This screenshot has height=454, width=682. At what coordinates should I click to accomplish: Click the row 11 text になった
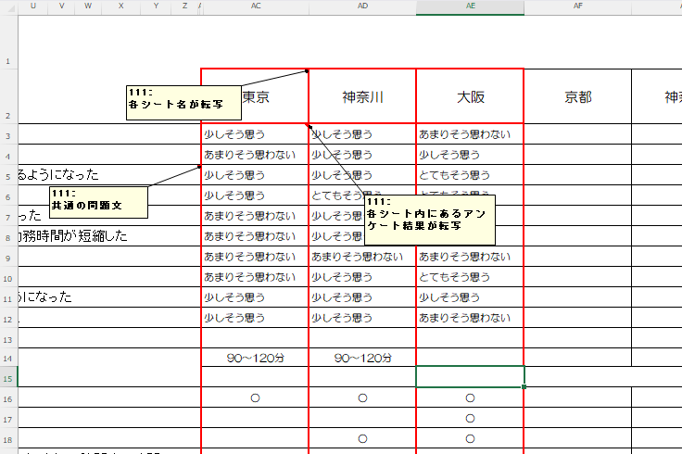45,297
